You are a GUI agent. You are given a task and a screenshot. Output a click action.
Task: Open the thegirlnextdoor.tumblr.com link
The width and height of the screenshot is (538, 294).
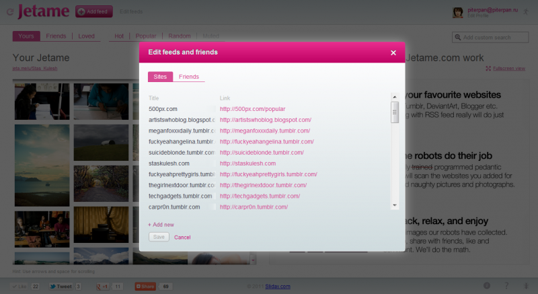pos(263,185)
